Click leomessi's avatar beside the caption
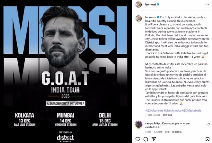 [x=138, y=18]
